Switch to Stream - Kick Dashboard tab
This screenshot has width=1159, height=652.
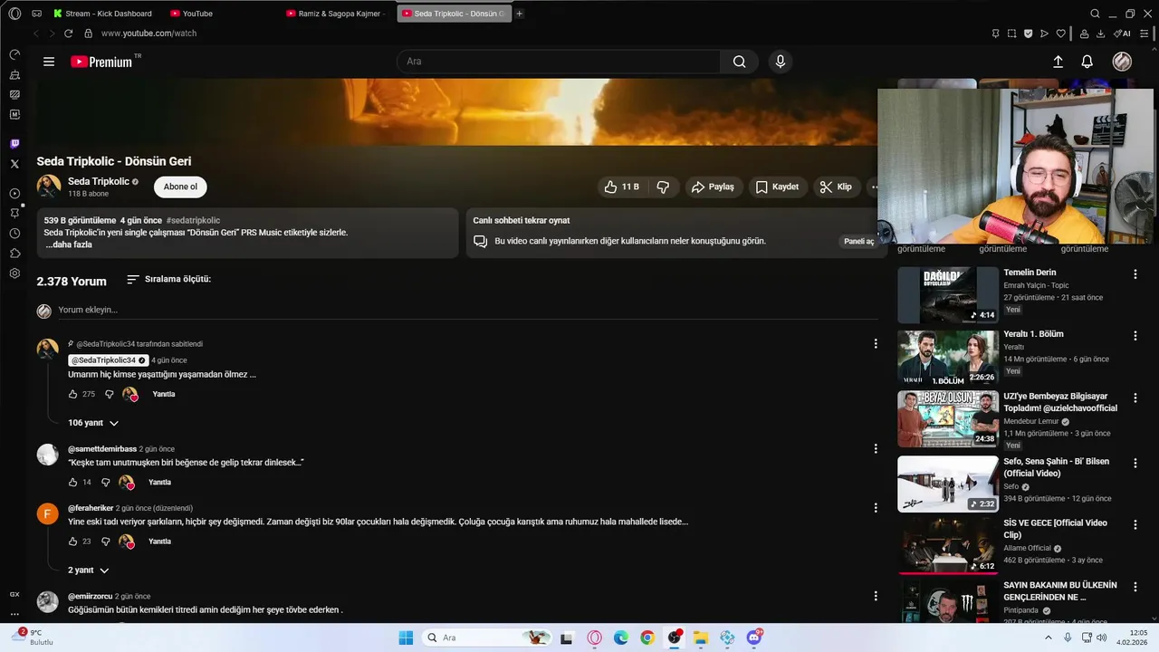point(102,14)
